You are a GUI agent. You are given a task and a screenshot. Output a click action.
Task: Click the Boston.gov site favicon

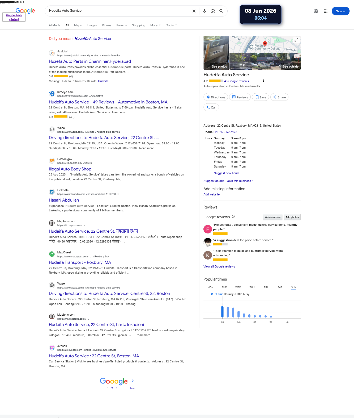pos(52,161)
